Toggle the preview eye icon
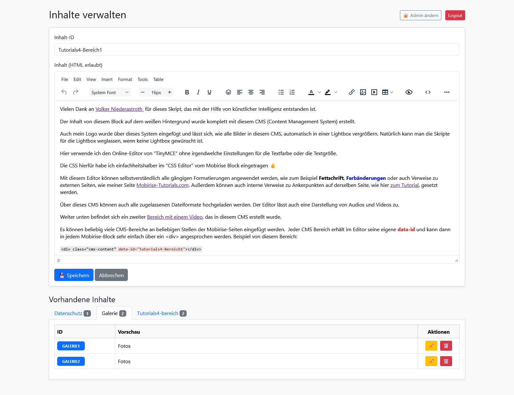 (x=409, y=92)
